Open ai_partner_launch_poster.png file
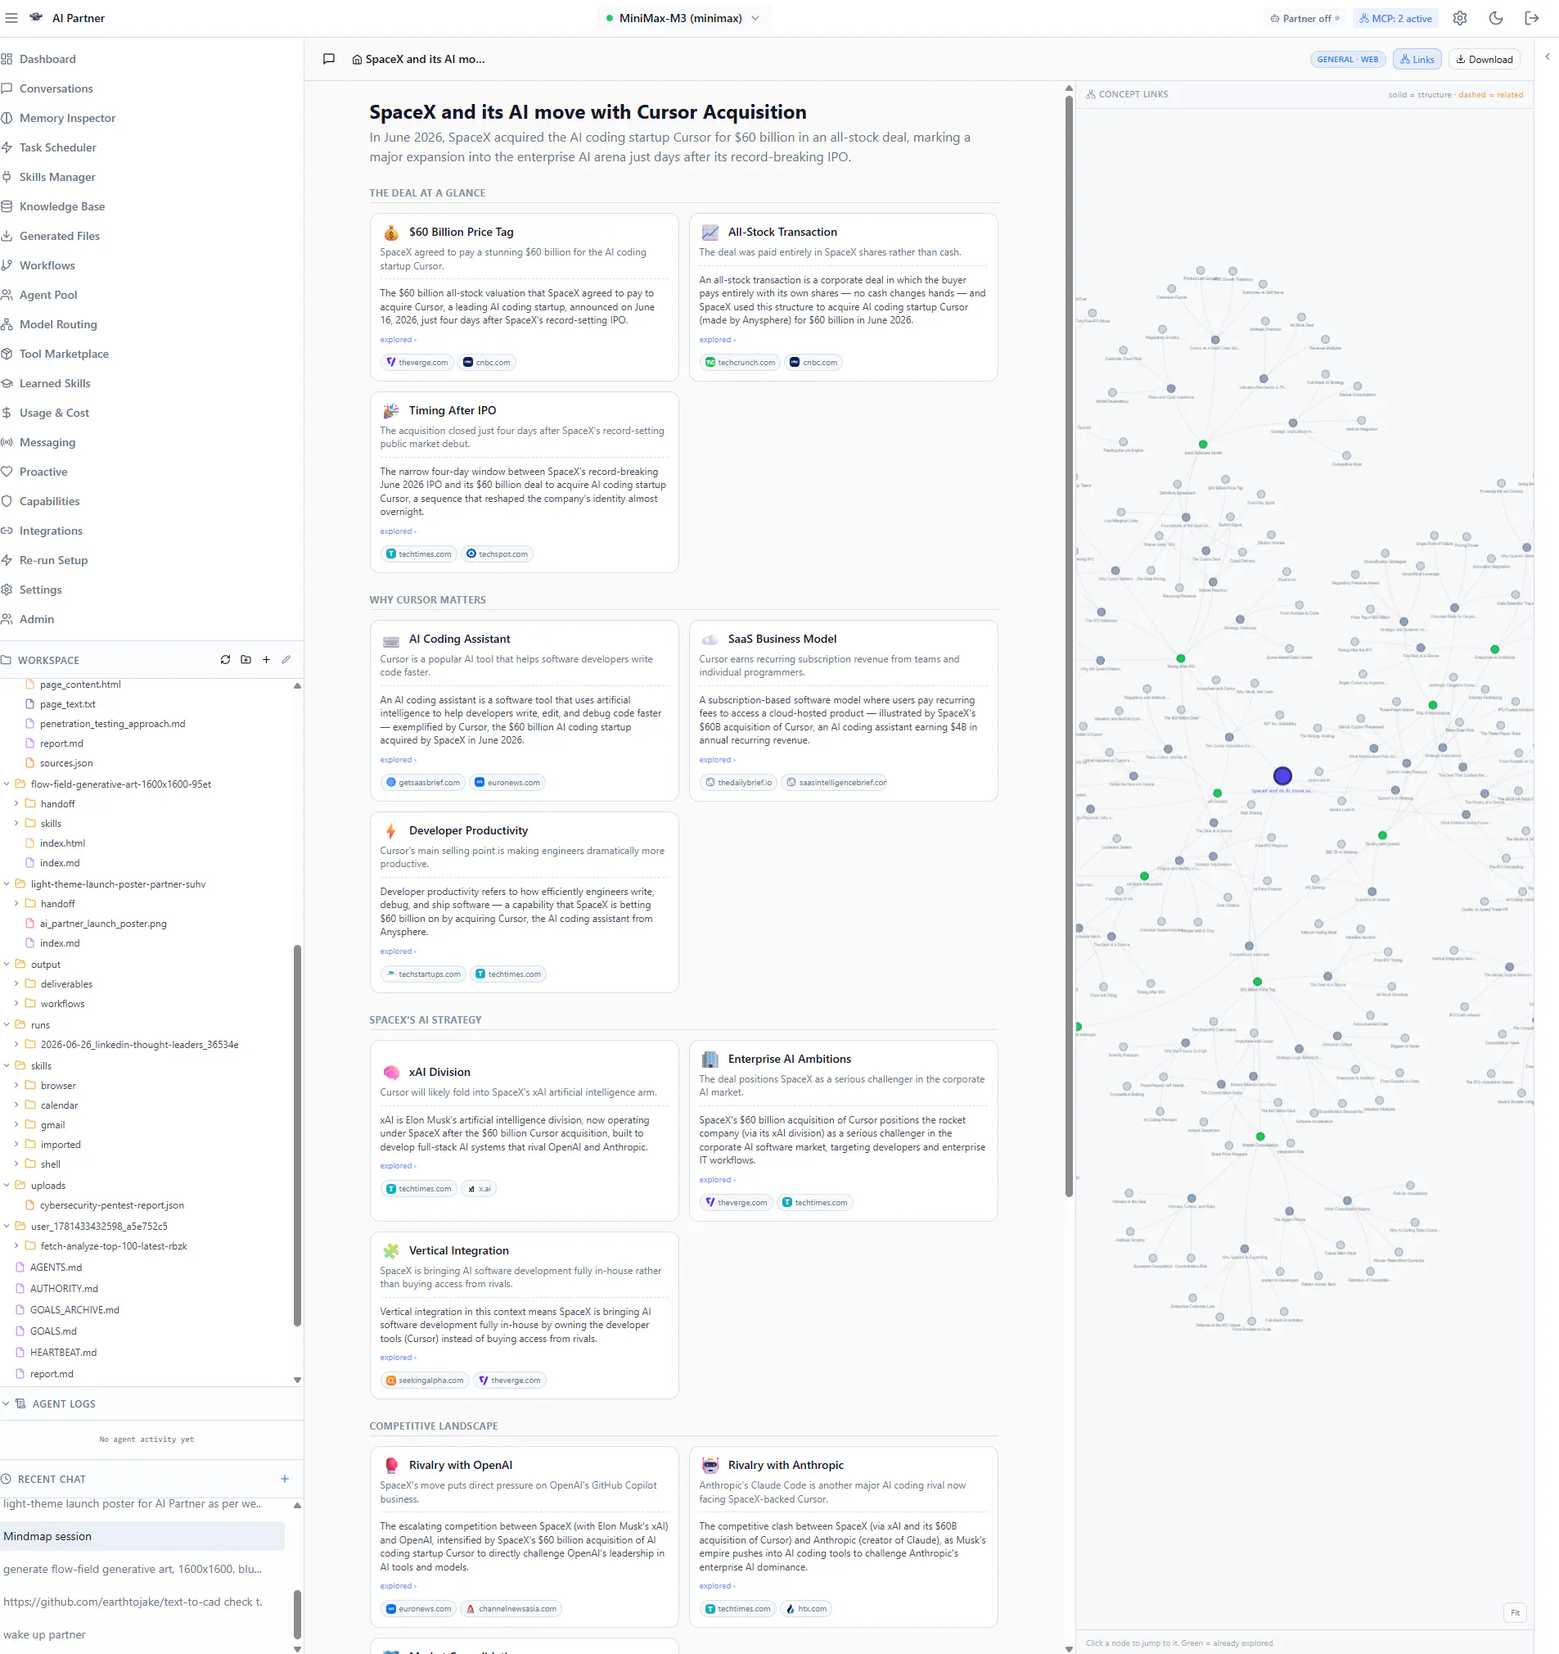Viewport: 1559px width, 1654px height. 103,924
